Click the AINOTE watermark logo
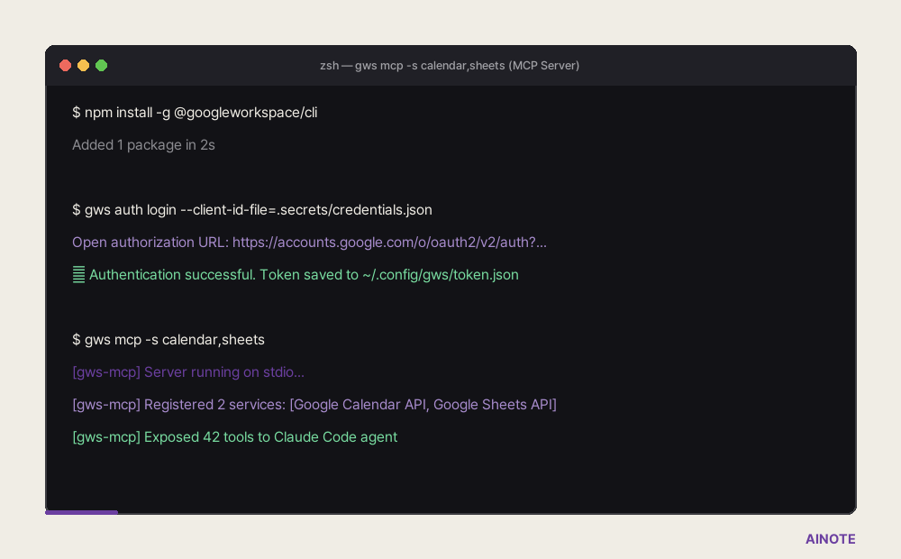 (x=831, y=539)
